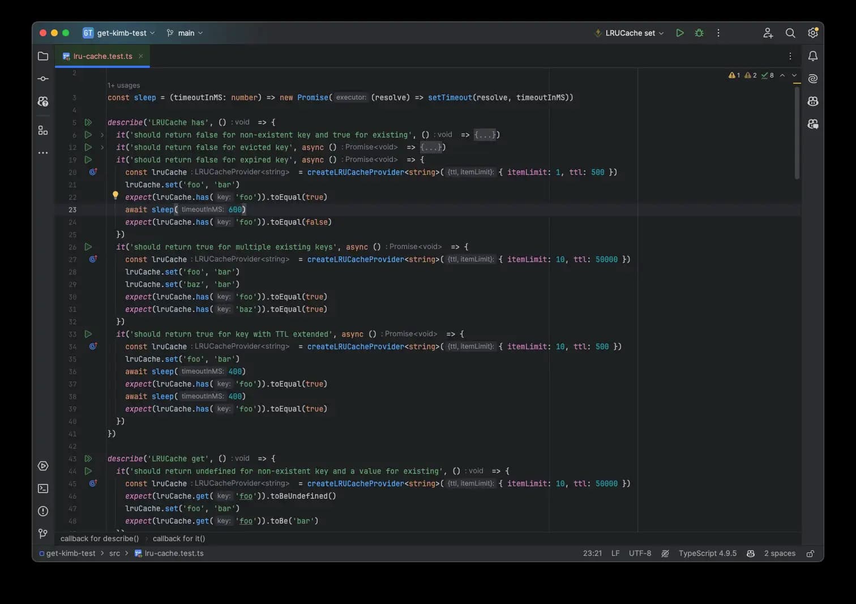Open Search Everywhere magnifier icon

coord(790,33)
